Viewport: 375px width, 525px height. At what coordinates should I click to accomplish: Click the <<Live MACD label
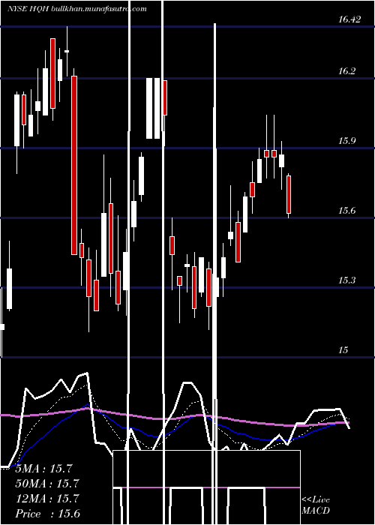316,505
